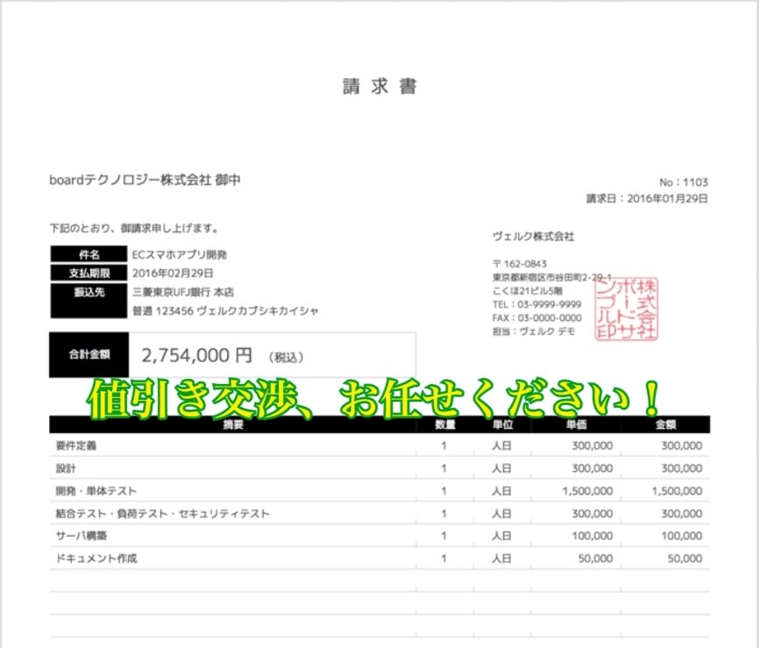The width and height of the screenshot is (760, 648).
Task: Click the 50,000 amount in ドキュメント作成 row
Action: click(685, 559)
